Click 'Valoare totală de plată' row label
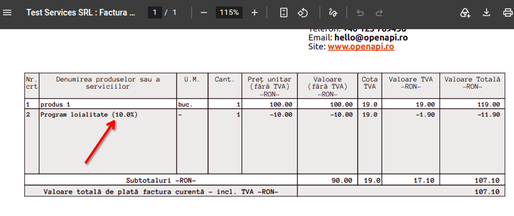 point(161,192)
